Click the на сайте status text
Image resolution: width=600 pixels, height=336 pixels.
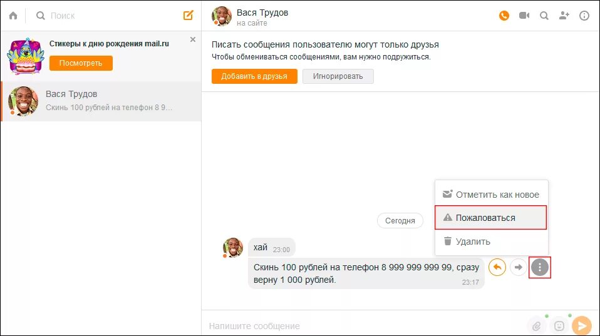(252, 23)
